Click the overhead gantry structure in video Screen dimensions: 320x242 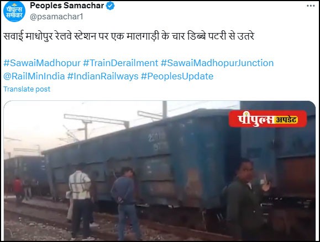coord(96,121)
